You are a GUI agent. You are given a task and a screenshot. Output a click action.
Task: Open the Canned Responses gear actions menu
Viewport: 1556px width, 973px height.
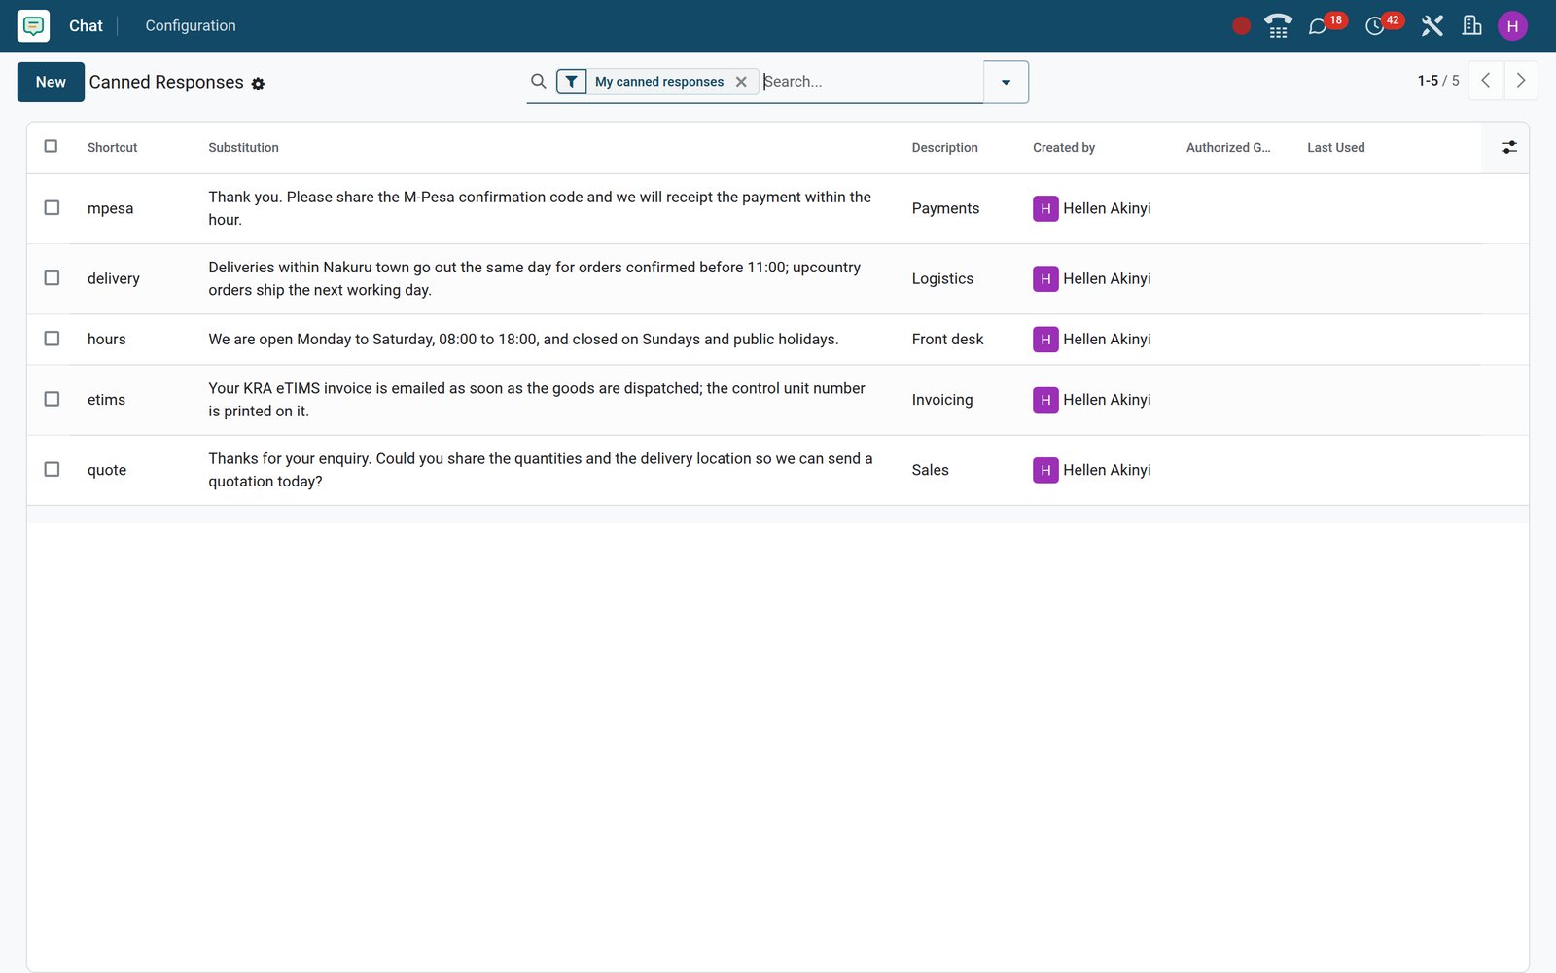(x=258, y=84)
